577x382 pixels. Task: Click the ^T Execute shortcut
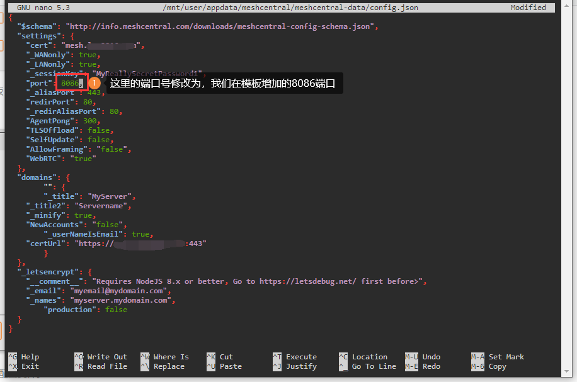click(295, 357)
